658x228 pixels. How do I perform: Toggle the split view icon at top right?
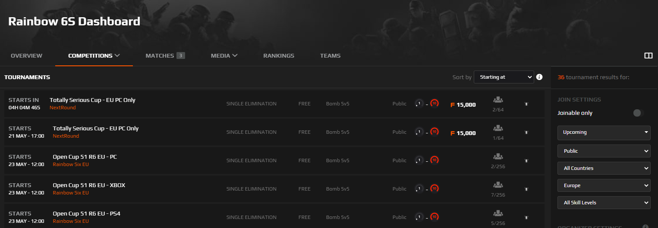pos(648,55)
